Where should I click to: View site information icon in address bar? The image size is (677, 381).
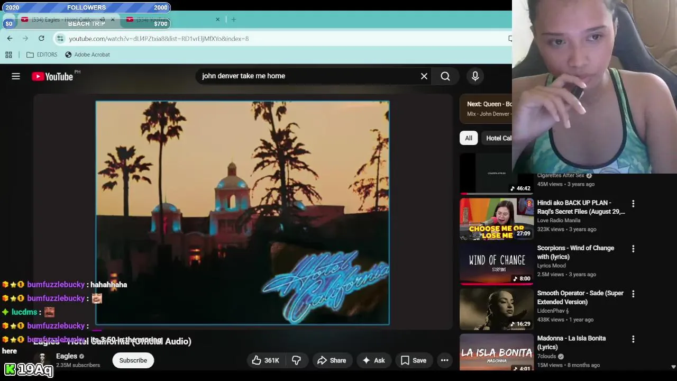click(60, 38)
